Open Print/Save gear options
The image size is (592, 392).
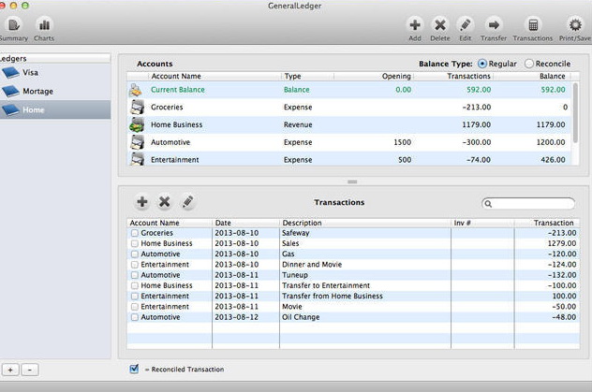tap(574, 25)
